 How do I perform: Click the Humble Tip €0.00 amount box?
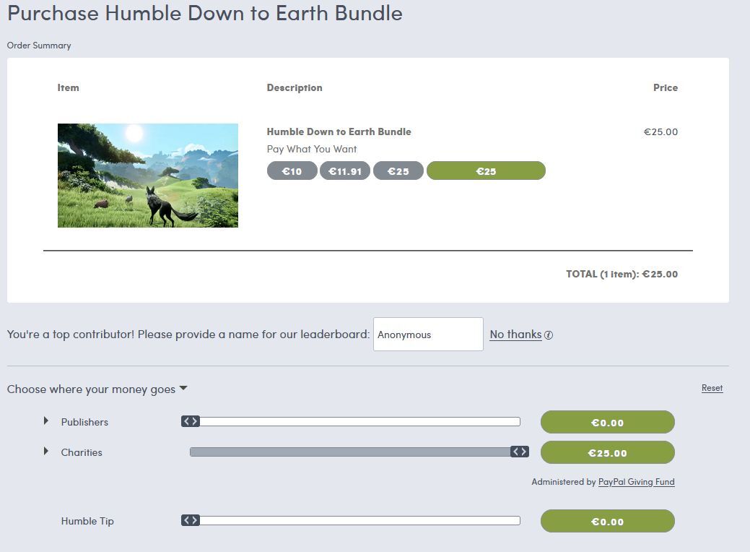coord(608,522)
